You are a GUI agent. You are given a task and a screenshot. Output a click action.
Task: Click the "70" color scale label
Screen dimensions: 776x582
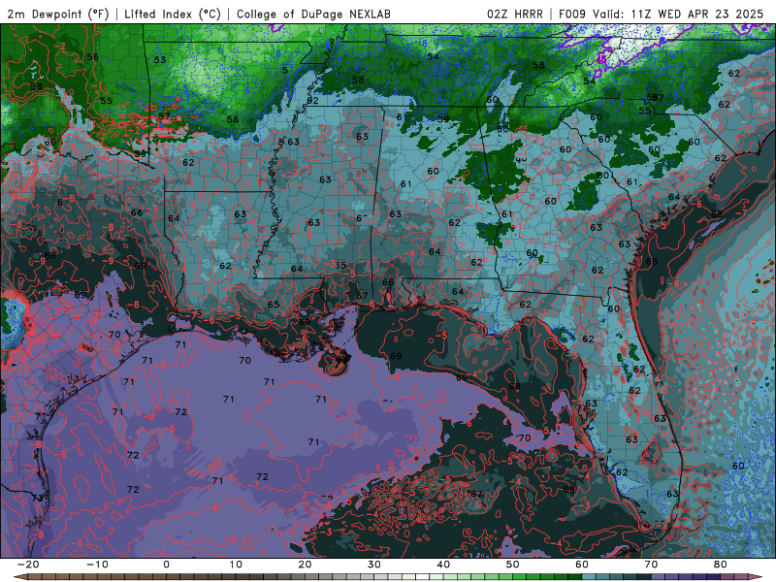(651, 565)
